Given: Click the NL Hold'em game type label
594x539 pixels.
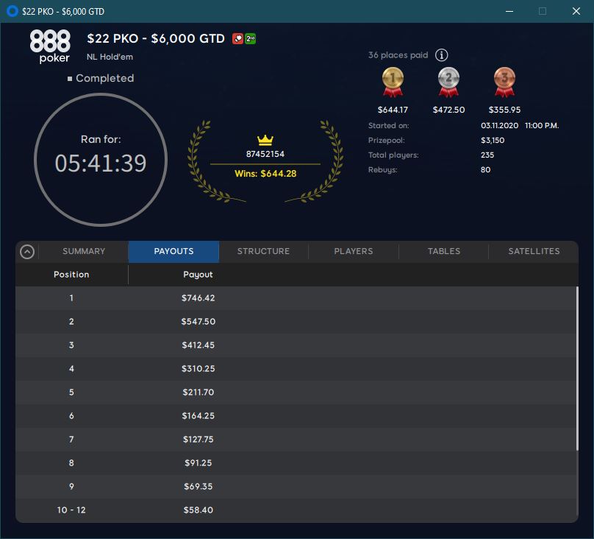Looking at the screenshot, I should [x=110, y=57].
